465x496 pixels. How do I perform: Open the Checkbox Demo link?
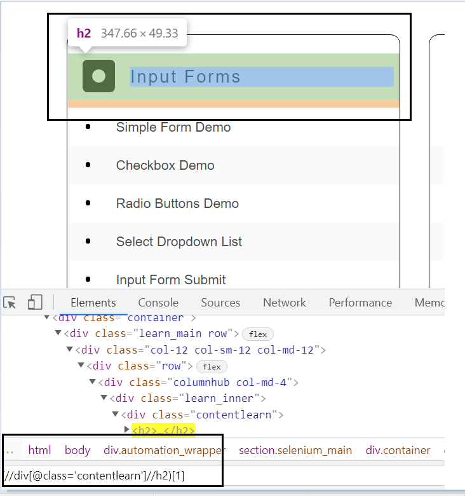[x=165, y=165]
